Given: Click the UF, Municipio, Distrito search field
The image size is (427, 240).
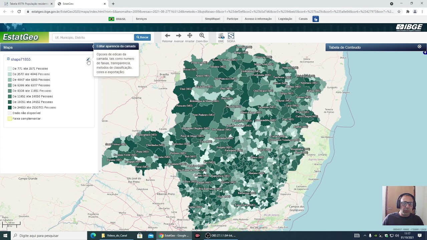Looking at the screenshot, I should 93,37.
